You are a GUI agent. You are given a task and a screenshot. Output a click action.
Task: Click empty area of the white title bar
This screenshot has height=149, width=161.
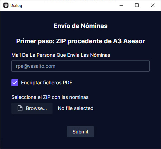(x=69, y=6)
